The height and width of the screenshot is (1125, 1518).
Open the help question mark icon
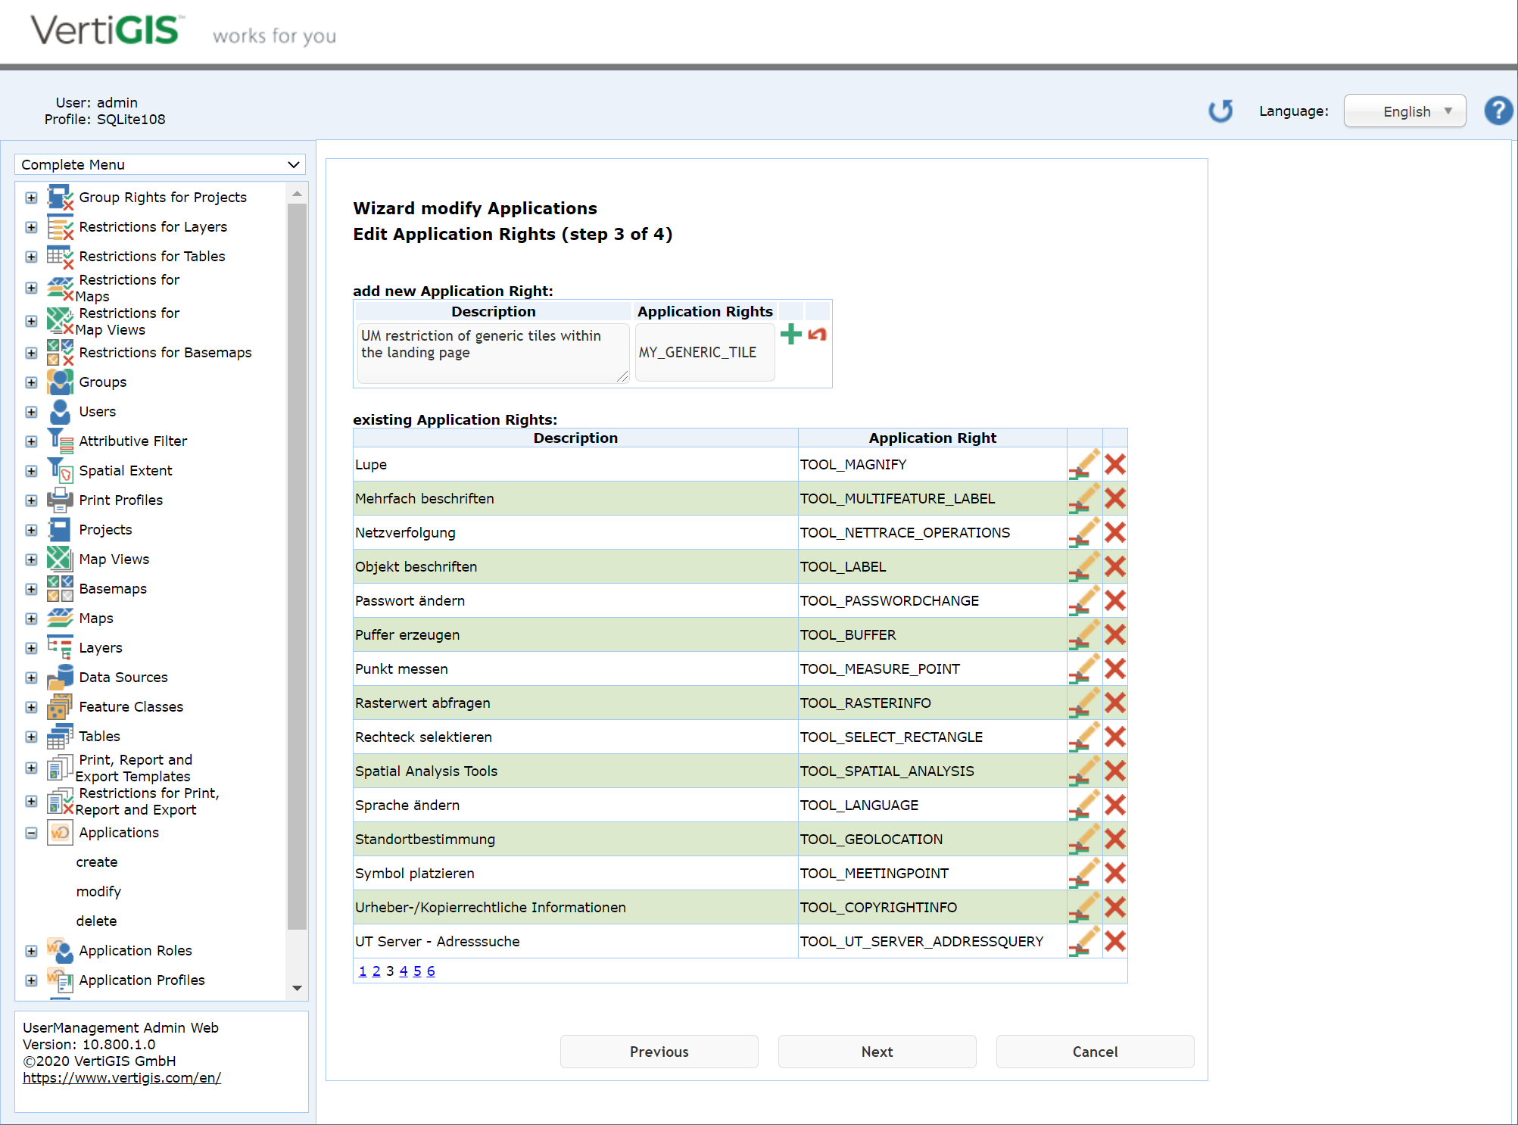[x=1498, y=111]
